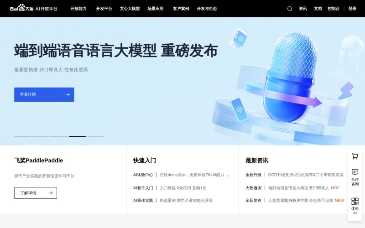Open the 客户案例 menu
The width and height of the screenshot is (365, 228).
tap(181, 9)
